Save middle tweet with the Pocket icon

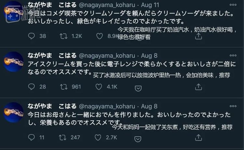tap(138, 87)
